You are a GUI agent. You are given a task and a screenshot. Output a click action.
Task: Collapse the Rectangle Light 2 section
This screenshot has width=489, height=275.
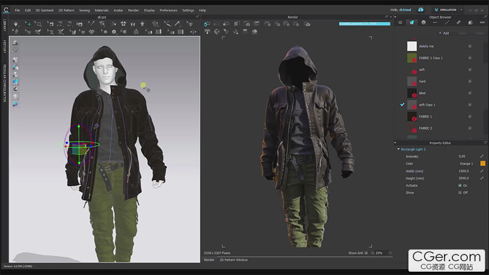coord(398,149)
